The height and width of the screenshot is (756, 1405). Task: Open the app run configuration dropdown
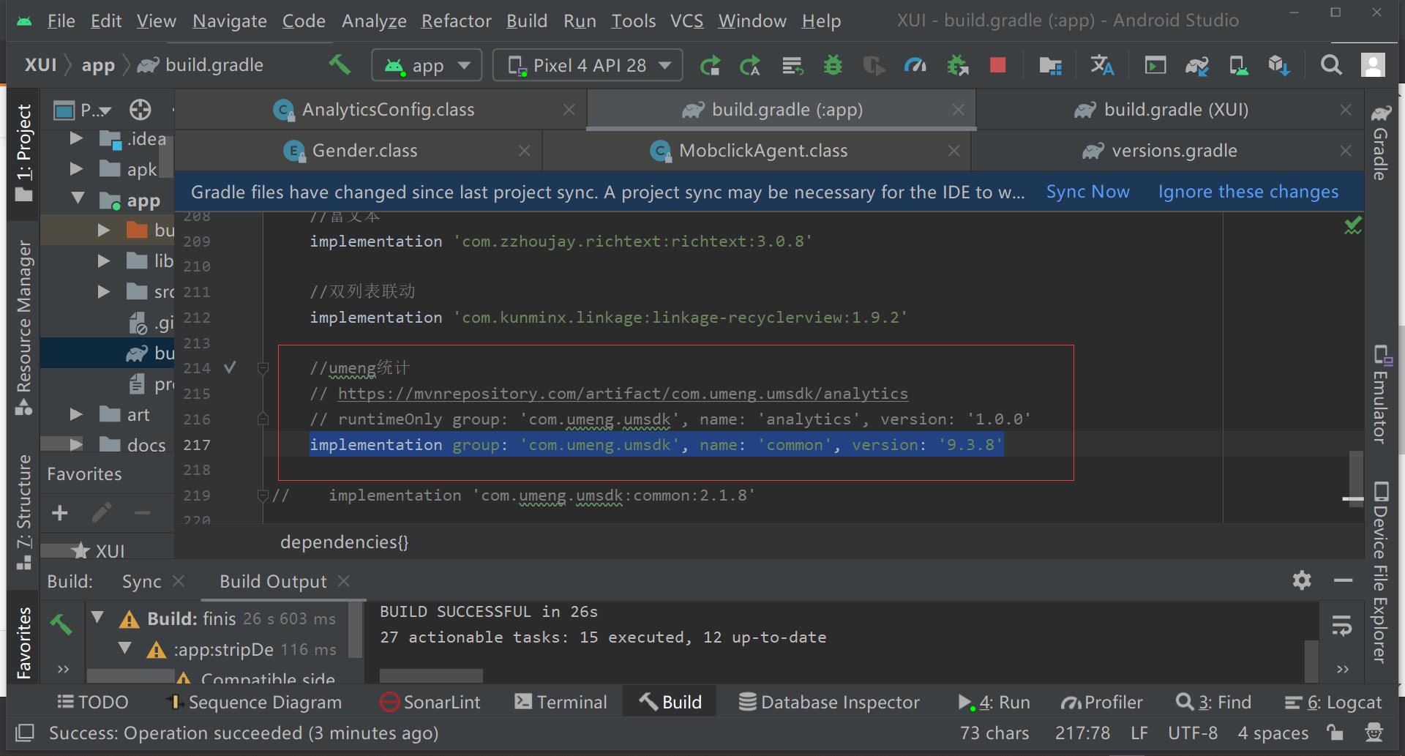click(427, 66)
